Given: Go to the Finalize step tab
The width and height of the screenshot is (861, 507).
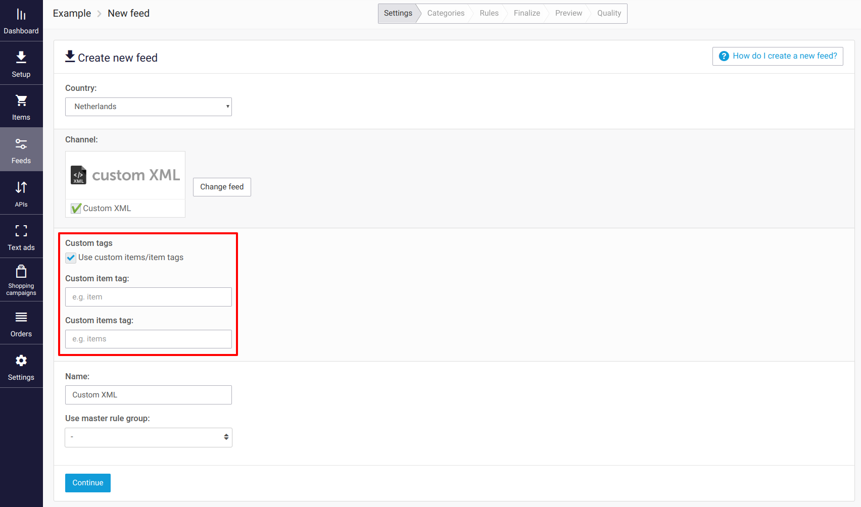Looking at the screenshot, I should coord(527,13).
